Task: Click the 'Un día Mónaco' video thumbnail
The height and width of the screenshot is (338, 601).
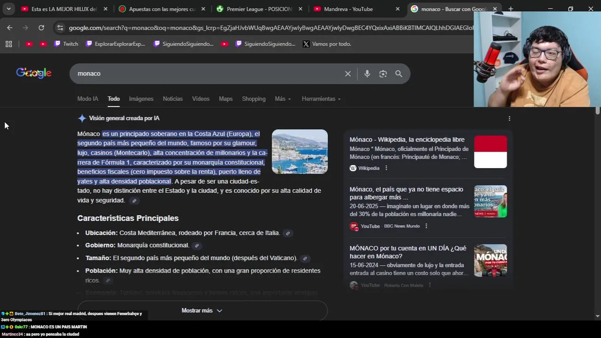Action: point(490,261)
